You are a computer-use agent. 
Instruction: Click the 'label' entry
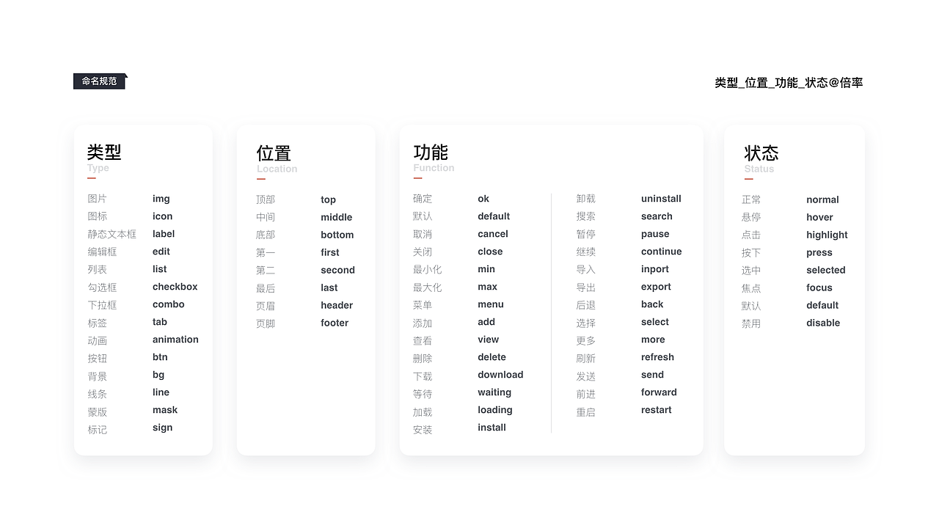pos(164,234)
